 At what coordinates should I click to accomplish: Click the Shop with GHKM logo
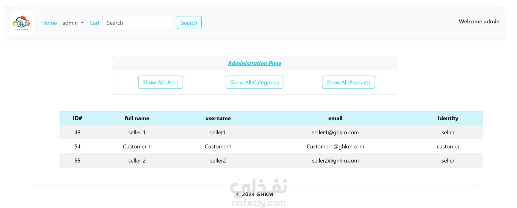(x=22, y=23)
